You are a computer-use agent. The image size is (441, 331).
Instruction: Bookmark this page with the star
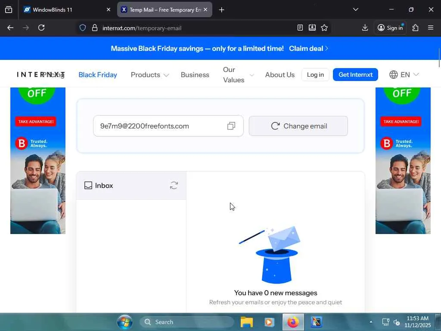point(324,28)
